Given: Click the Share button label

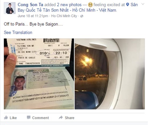Looking at the screenshot, I should pyautogui.click(x=70, y=118).
